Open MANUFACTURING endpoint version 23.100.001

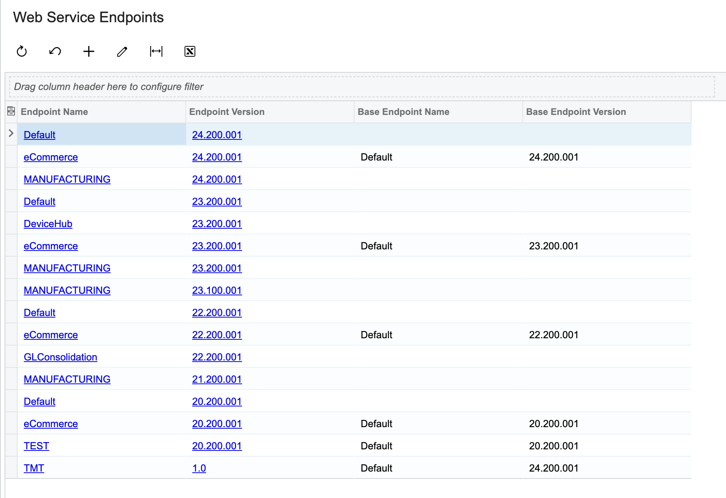click(x=67, y=290)
